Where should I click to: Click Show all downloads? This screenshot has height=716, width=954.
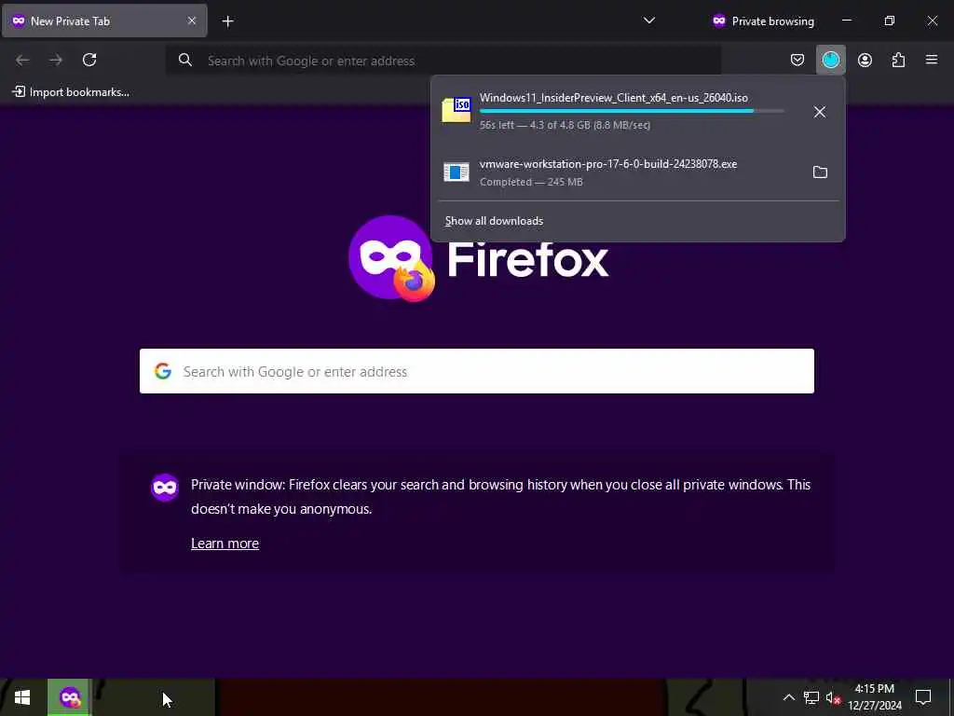point(494,221)
